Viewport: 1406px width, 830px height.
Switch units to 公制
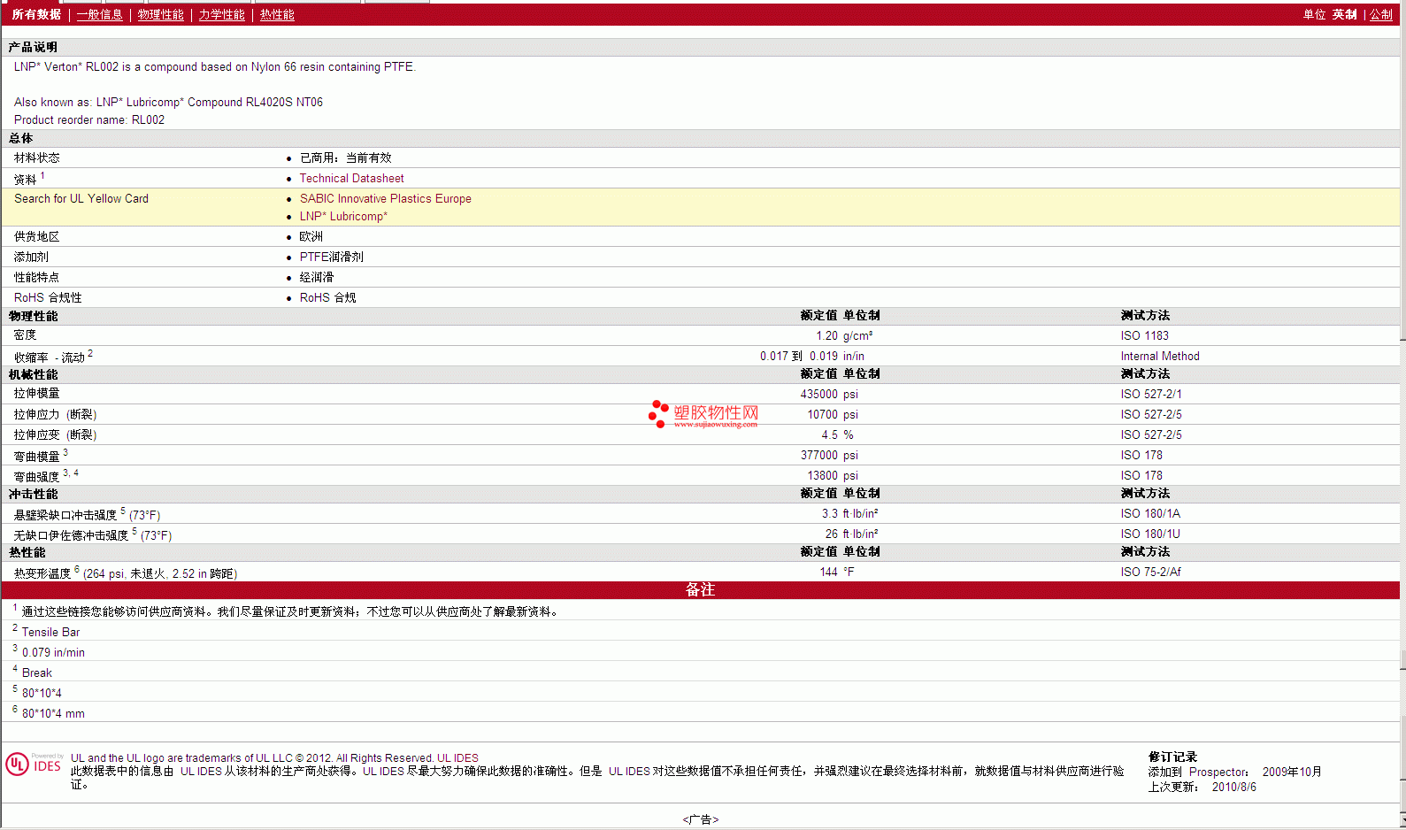click(1381, 15)
